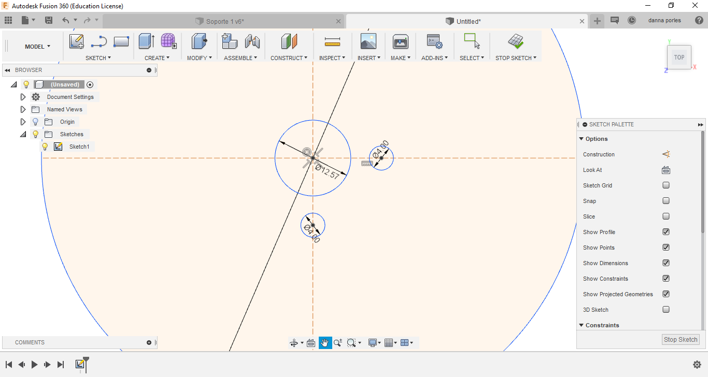Uncheck Show Dimensions
The width and height of the screenshot is (708, 377).
(x=666, y=263)
